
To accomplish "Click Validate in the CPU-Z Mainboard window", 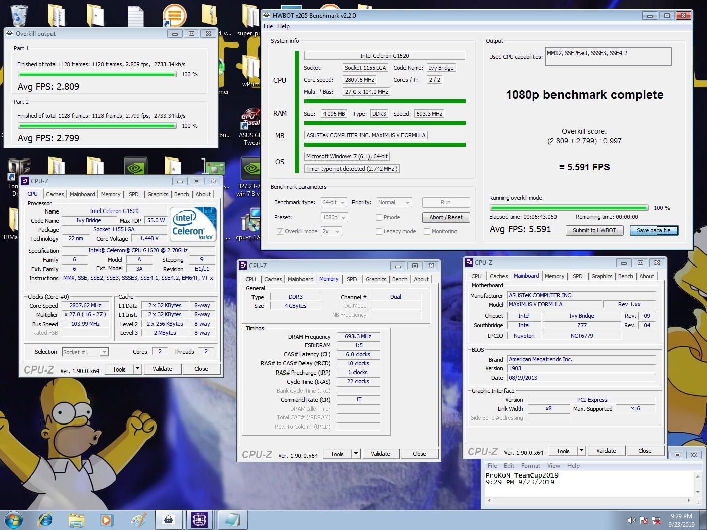I will (x=606, y=451).
